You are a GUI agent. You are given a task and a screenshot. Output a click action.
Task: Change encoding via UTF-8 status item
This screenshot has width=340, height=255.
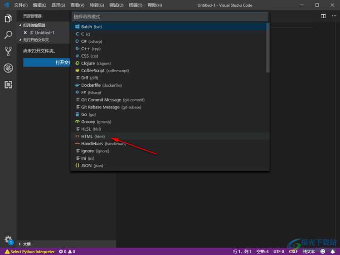coord(279,251)
